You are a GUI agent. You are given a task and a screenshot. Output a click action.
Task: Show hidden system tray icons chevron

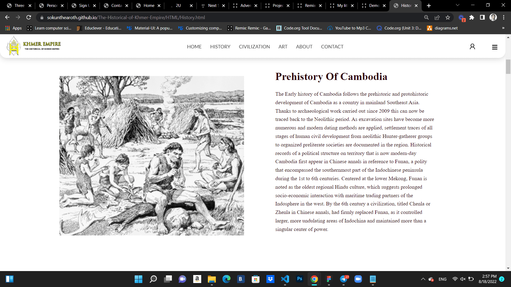pyautogui.click(x=423, y=279)
